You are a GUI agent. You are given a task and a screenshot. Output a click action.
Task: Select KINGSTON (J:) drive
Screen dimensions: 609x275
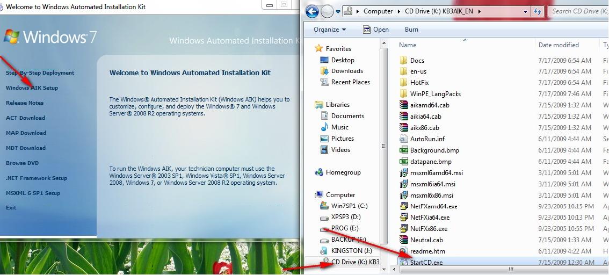[346, 251]
